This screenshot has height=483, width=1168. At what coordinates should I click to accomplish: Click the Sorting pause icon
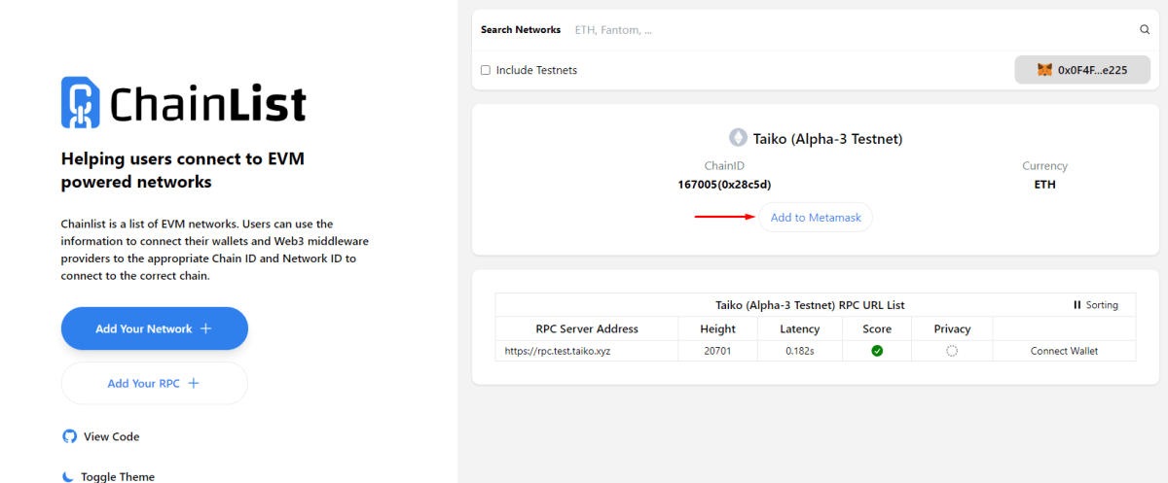click(1077, 305)
